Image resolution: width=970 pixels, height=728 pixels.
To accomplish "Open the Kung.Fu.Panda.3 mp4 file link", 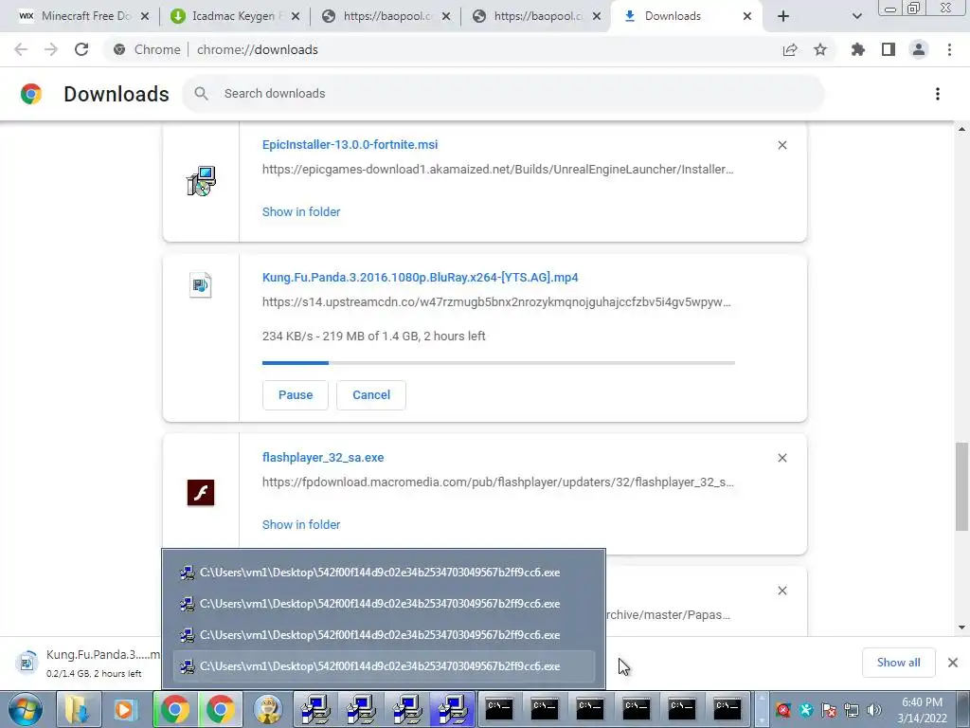I will tap(420, 278).
